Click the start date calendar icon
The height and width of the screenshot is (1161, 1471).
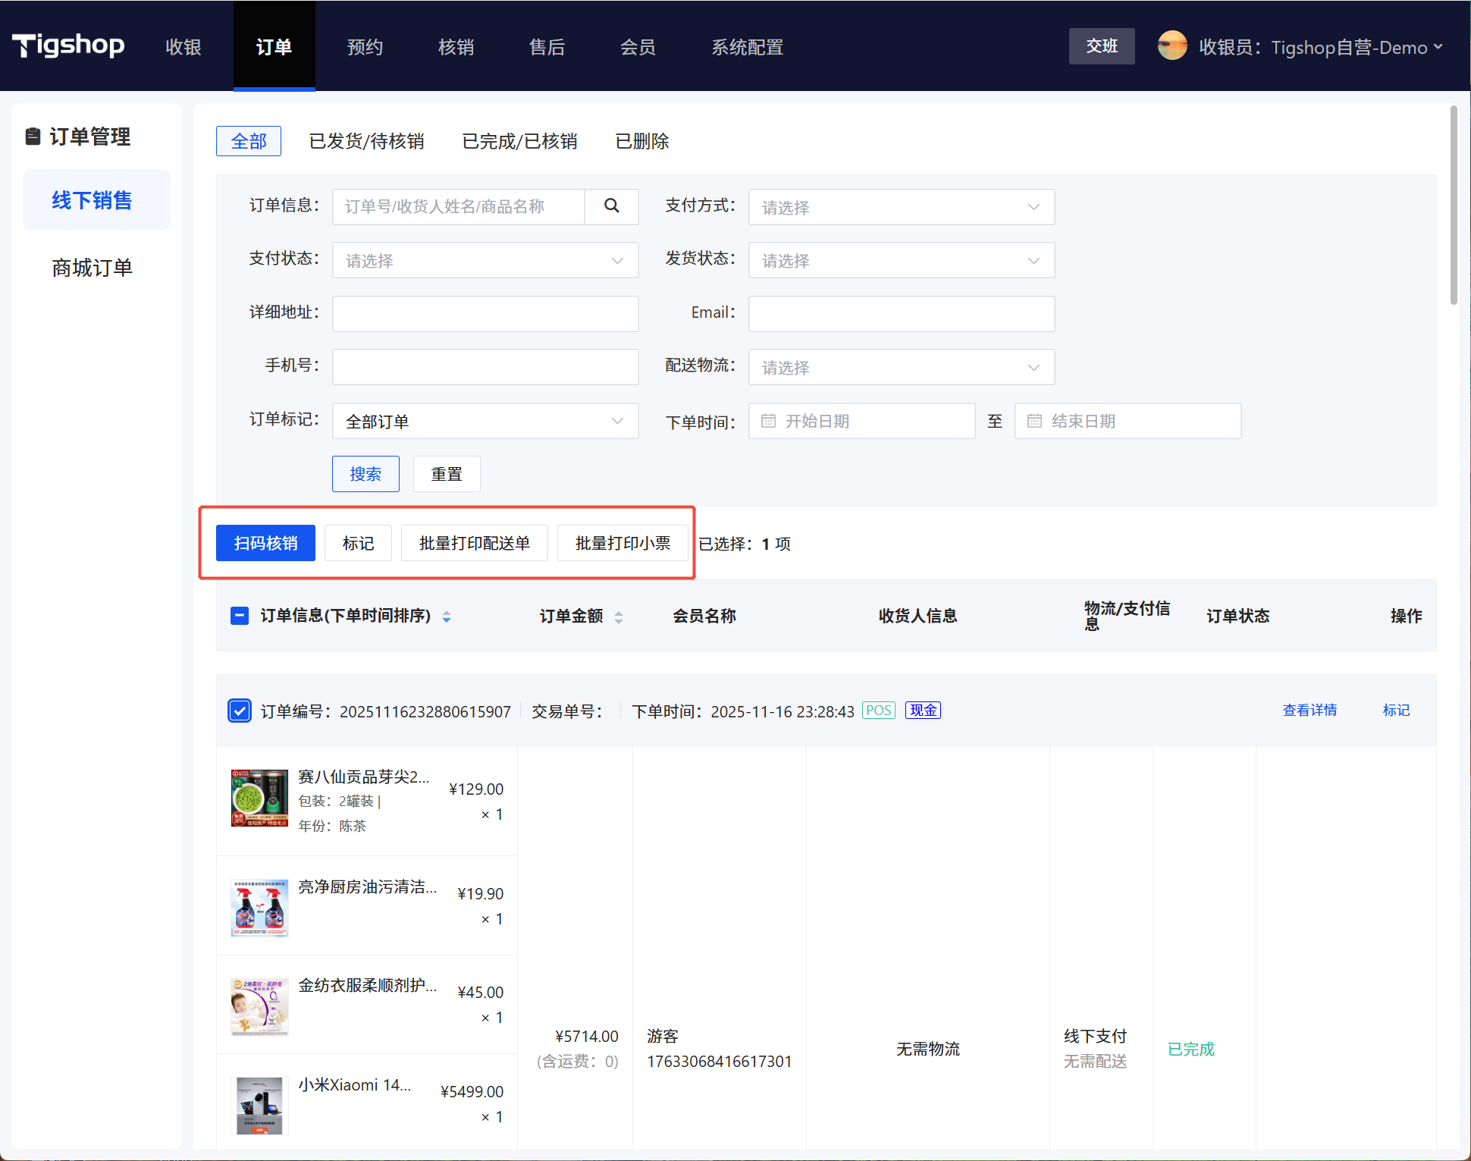(768, 421)
